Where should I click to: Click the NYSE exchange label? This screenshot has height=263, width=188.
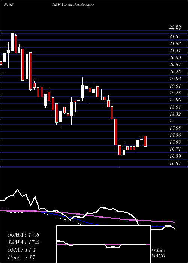tap(9, 5)
